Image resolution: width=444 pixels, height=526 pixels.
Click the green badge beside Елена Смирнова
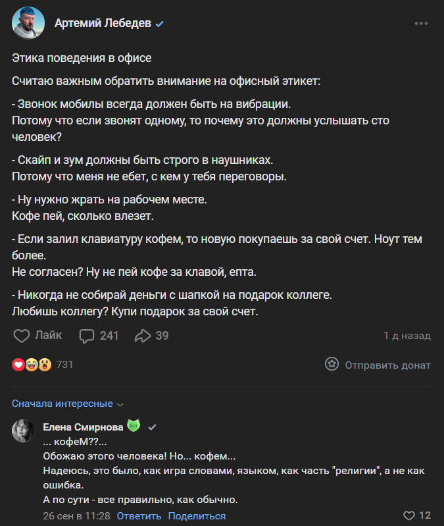[134, 426]
